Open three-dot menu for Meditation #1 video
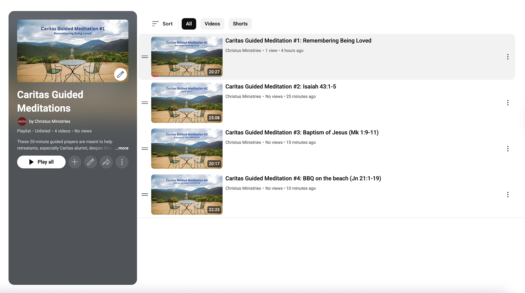The height and width of the screenshot is (293, 525). pos(508,57)
